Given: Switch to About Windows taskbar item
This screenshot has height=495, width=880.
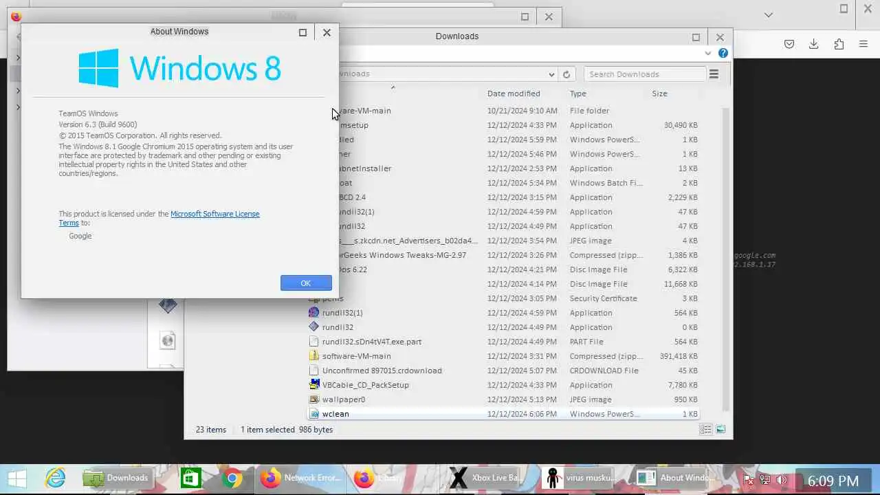Looking at the screenshot, I should [x=675, y=478].
